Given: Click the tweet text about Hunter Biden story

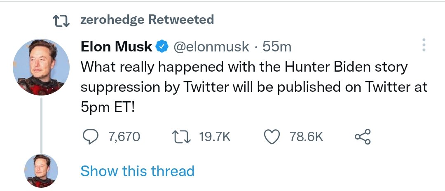Looking at the screenshot, I should 244,67.
